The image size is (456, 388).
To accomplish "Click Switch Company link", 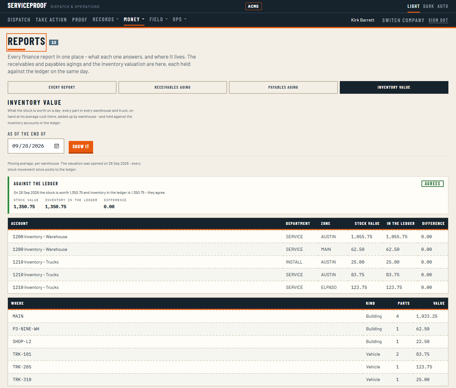I will 403,20.
